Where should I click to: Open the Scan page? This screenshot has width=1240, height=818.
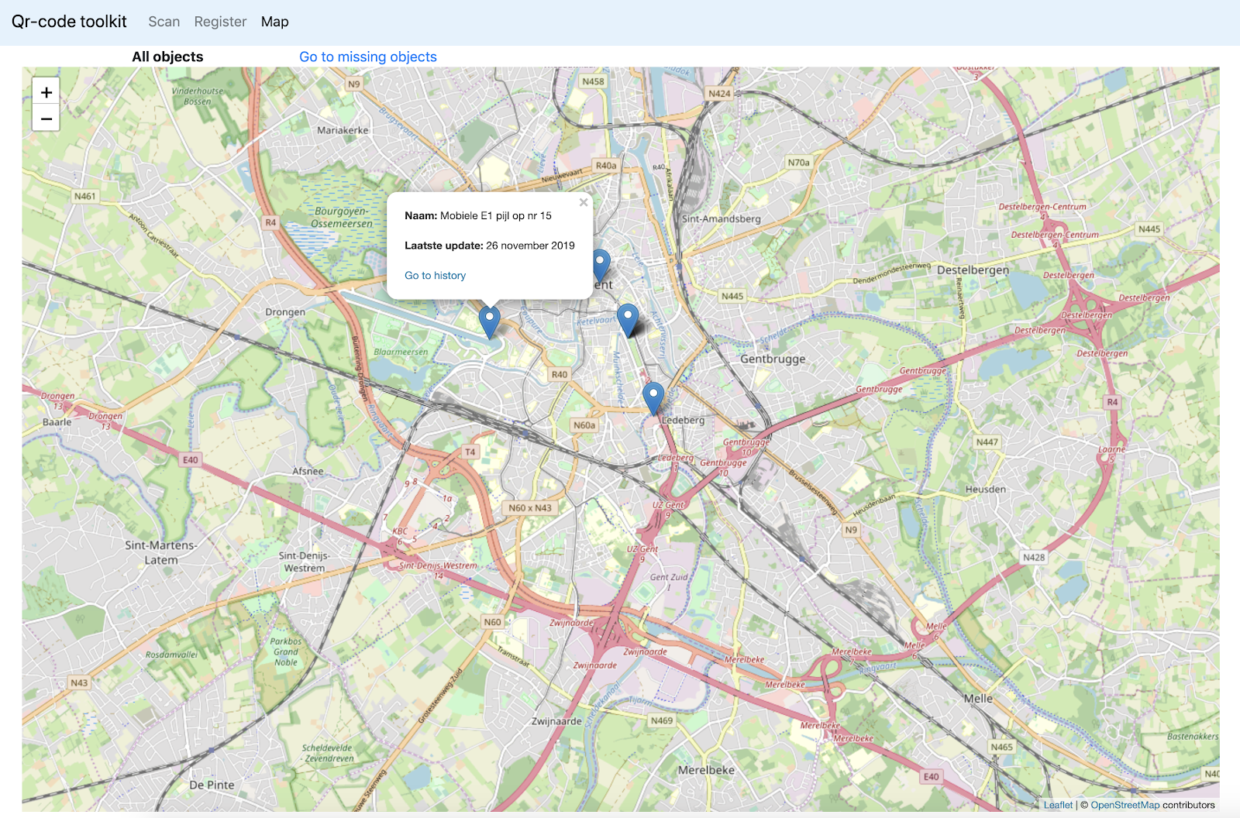click(164, 22)
